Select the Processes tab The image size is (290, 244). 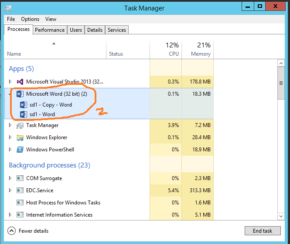coord(18,29)
